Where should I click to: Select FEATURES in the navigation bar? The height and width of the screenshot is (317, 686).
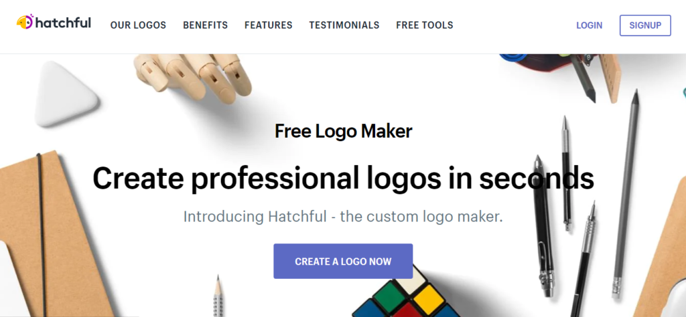[x=268, y=25]
